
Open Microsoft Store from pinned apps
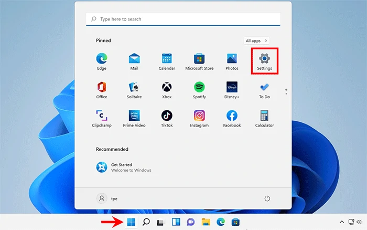click(199, 61)
